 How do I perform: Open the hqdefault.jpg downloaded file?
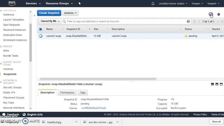[54, 122]
